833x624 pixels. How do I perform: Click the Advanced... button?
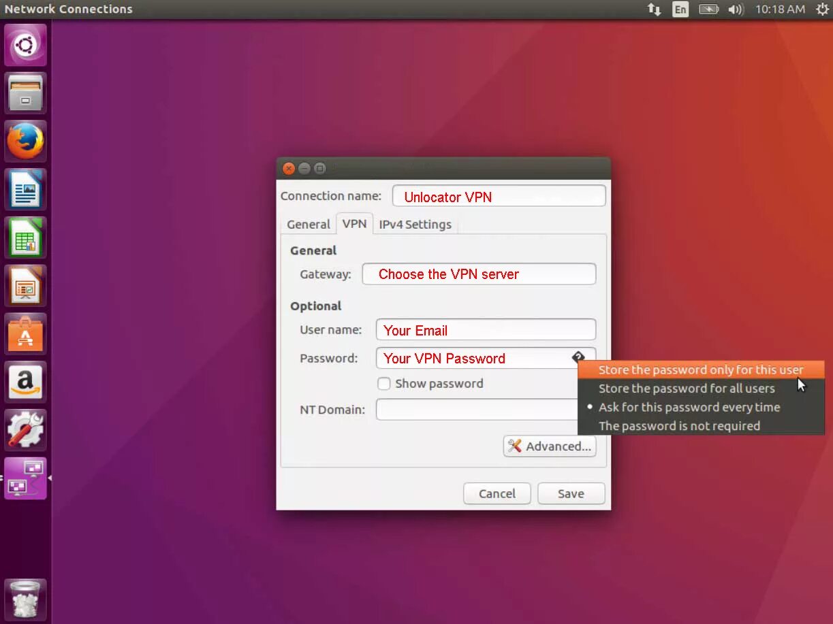pyautogui.click(x=550, y=446)
